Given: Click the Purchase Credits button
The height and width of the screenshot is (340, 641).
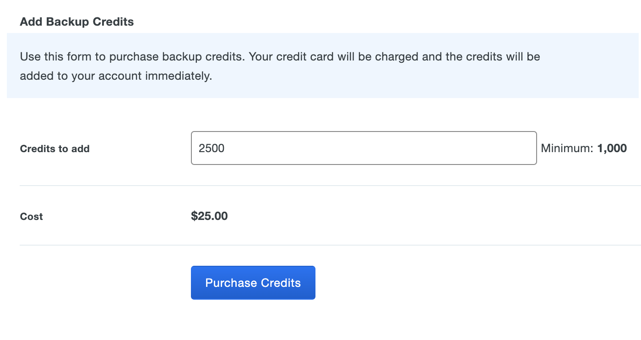Looking at the screenshot, I should 253,283.
